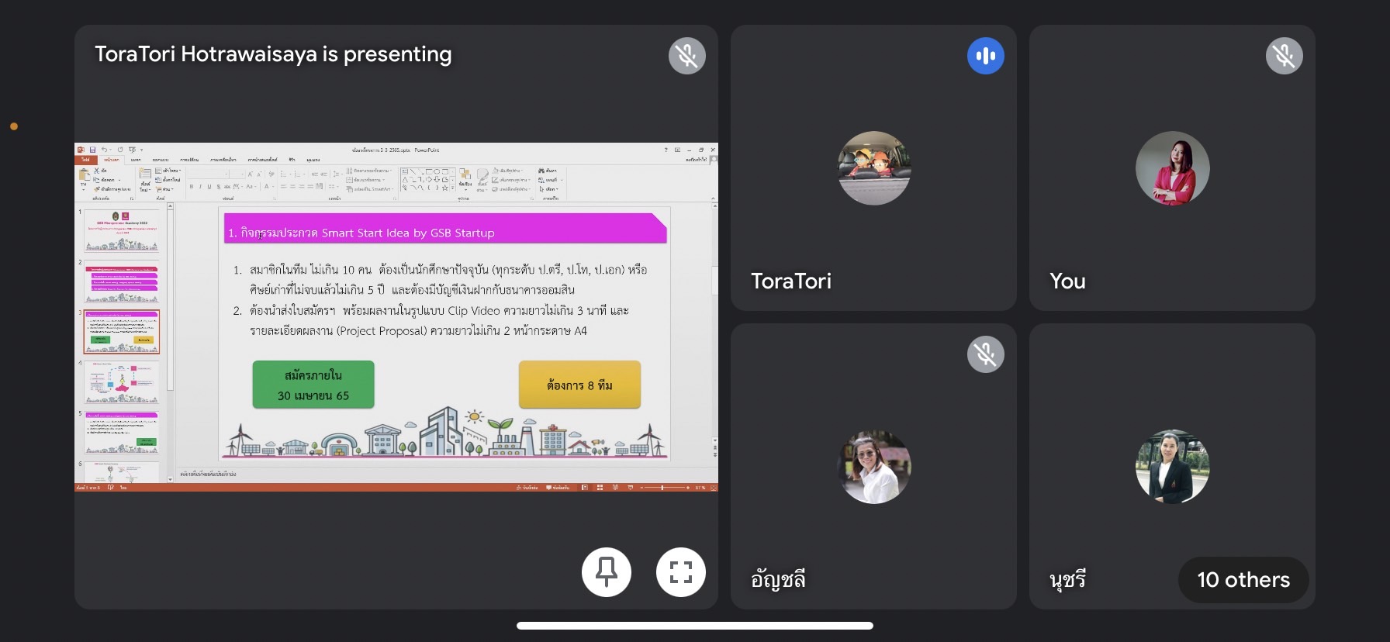Open the font size dropdown
1390x642 pixels.
241,174
